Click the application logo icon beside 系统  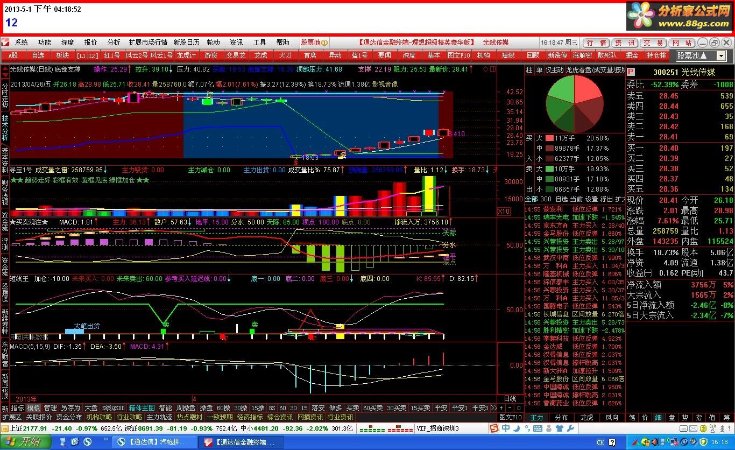coord(5,43)
